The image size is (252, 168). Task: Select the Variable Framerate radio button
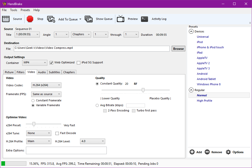point(33,105)
